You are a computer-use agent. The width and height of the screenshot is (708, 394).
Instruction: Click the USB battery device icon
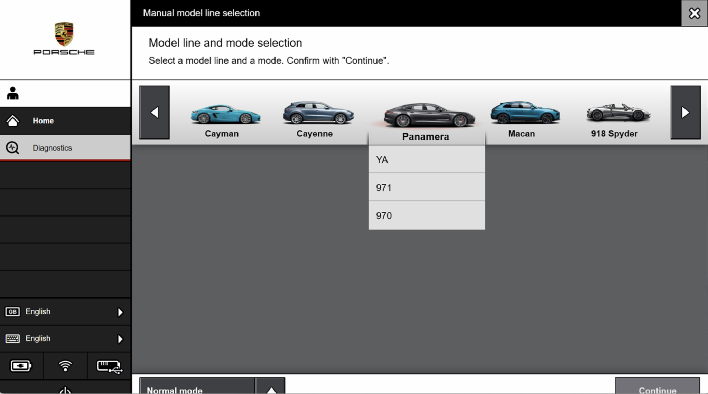click(x=109, y=366)
